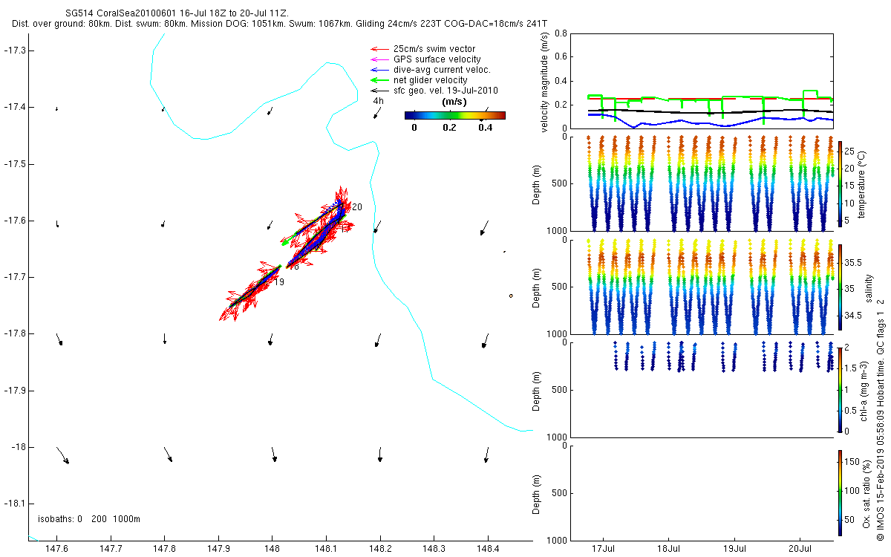Click the 20Jul date tick label

point(800,550)
